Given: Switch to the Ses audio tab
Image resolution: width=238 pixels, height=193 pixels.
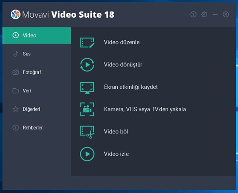Looking at the screenshot, I should 37,54.
